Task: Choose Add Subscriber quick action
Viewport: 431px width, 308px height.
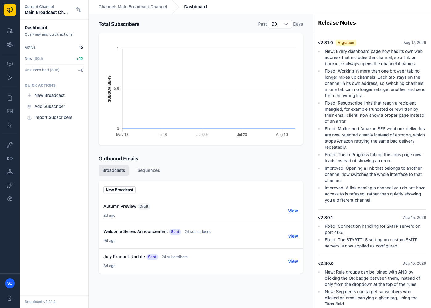Action: 50,106
